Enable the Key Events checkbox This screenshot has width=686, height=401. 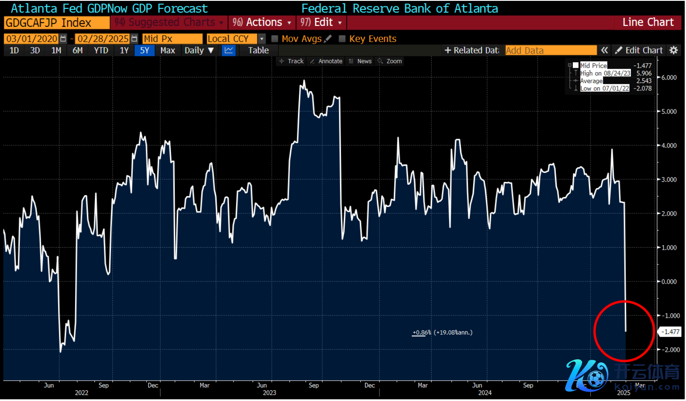tap(342, 39)
